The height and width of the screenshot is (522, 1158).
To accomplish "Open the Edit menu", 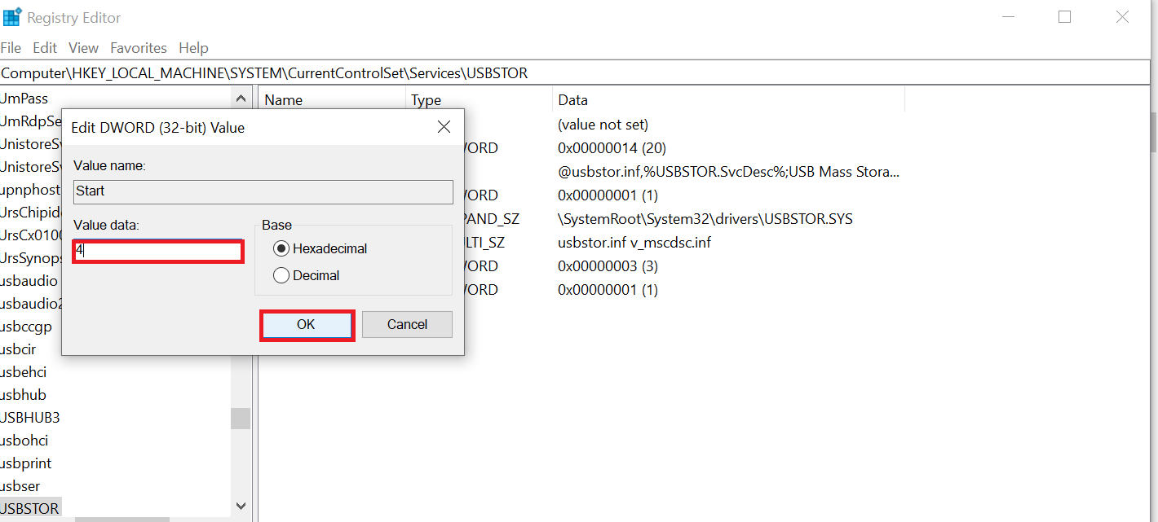I will [x=45, y=48].
